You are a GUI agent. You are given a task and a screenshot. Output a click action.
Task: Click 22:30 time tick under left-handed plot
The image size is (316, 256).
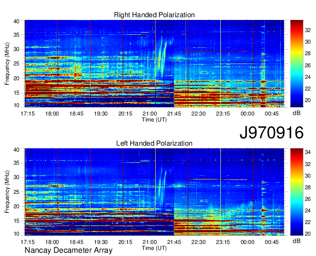(198, 242)
